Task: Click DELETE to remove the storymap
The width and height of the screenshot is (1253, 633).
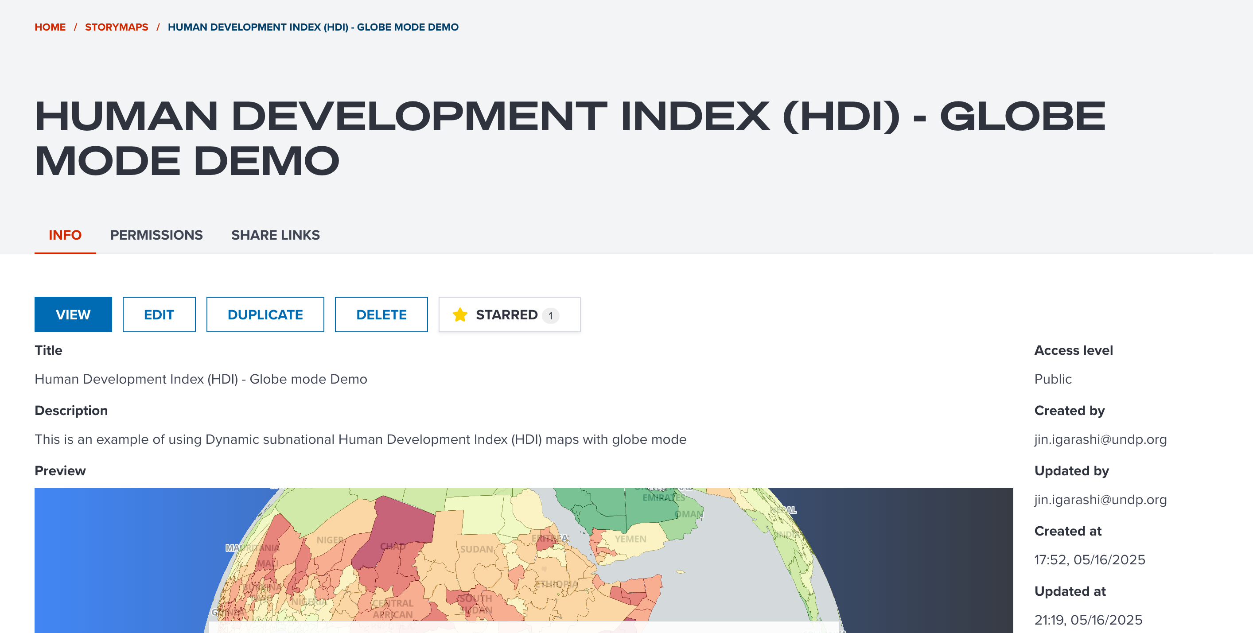Action: pyautogui.click(x=381, y=315)
